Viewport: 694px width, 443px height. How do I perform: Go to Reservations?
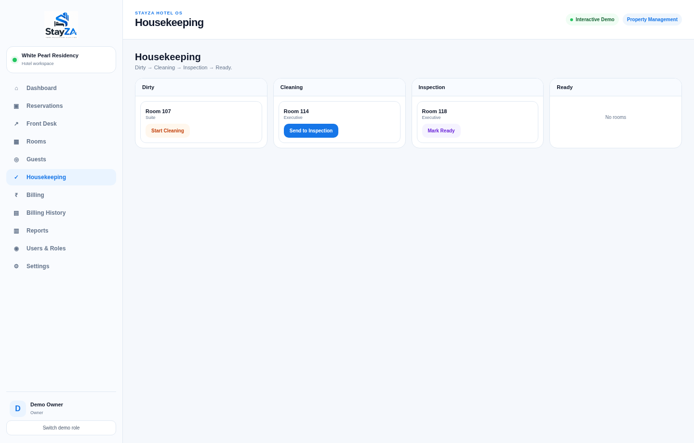61,106
